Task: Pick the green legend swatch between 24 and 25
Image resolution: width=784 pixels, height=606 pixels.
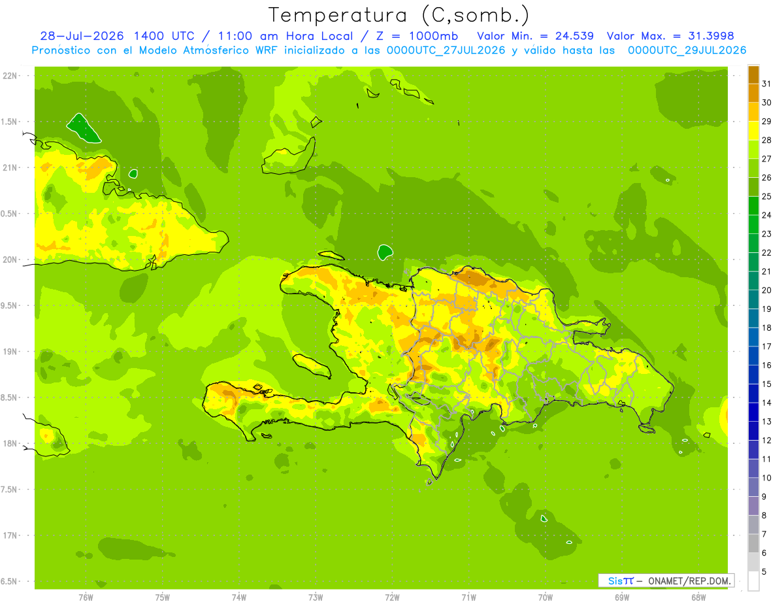Action: click(753, 205)
